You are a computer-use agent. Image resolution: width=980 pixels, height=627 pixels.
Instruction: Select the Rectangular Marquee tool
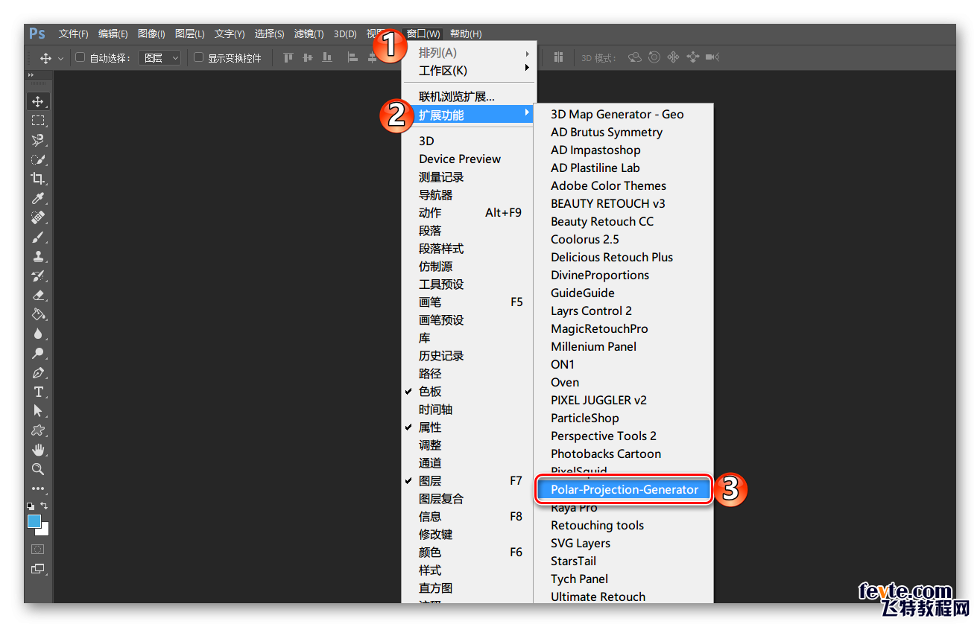coord(38,121)
